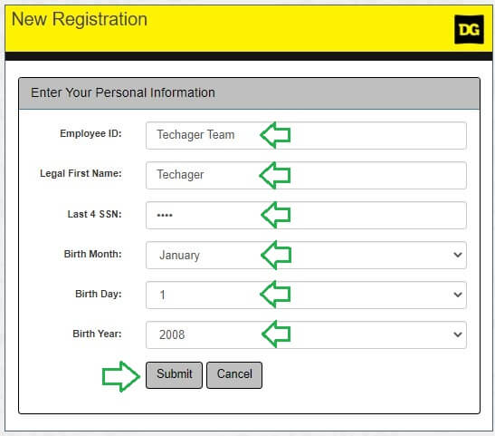Submit the registration form
Viewport: 495px width, 436px height.
pyautogui.click(x=174, y=375)
